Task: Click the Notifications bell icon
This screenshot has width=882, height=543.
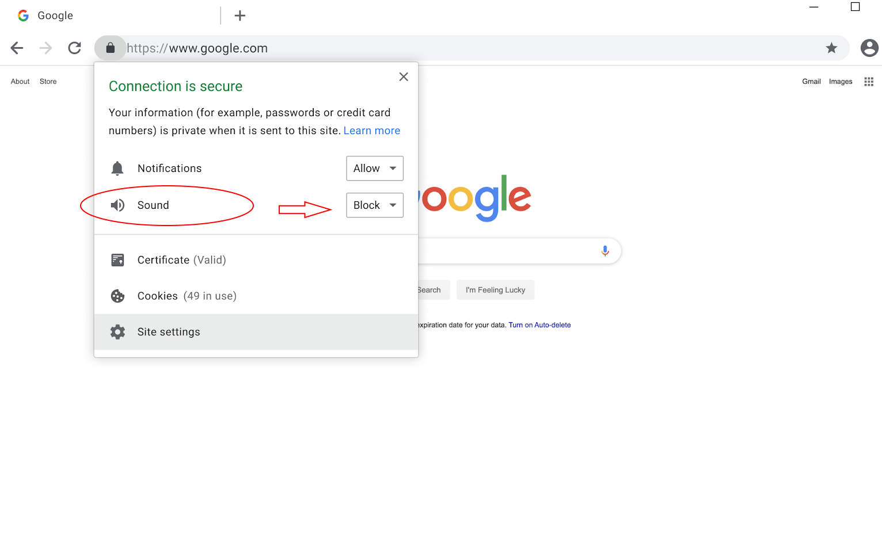Action: click(117, 169)
